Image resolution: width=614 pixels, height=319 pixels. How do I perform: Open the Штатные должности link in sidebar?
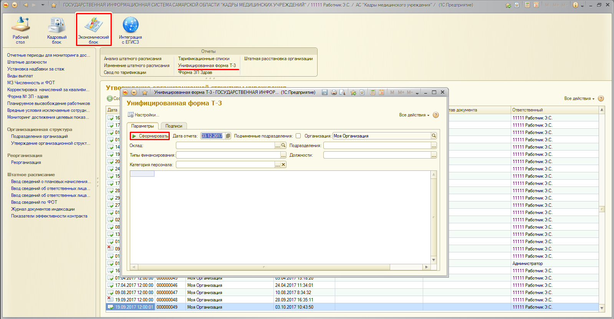point(27,62)
